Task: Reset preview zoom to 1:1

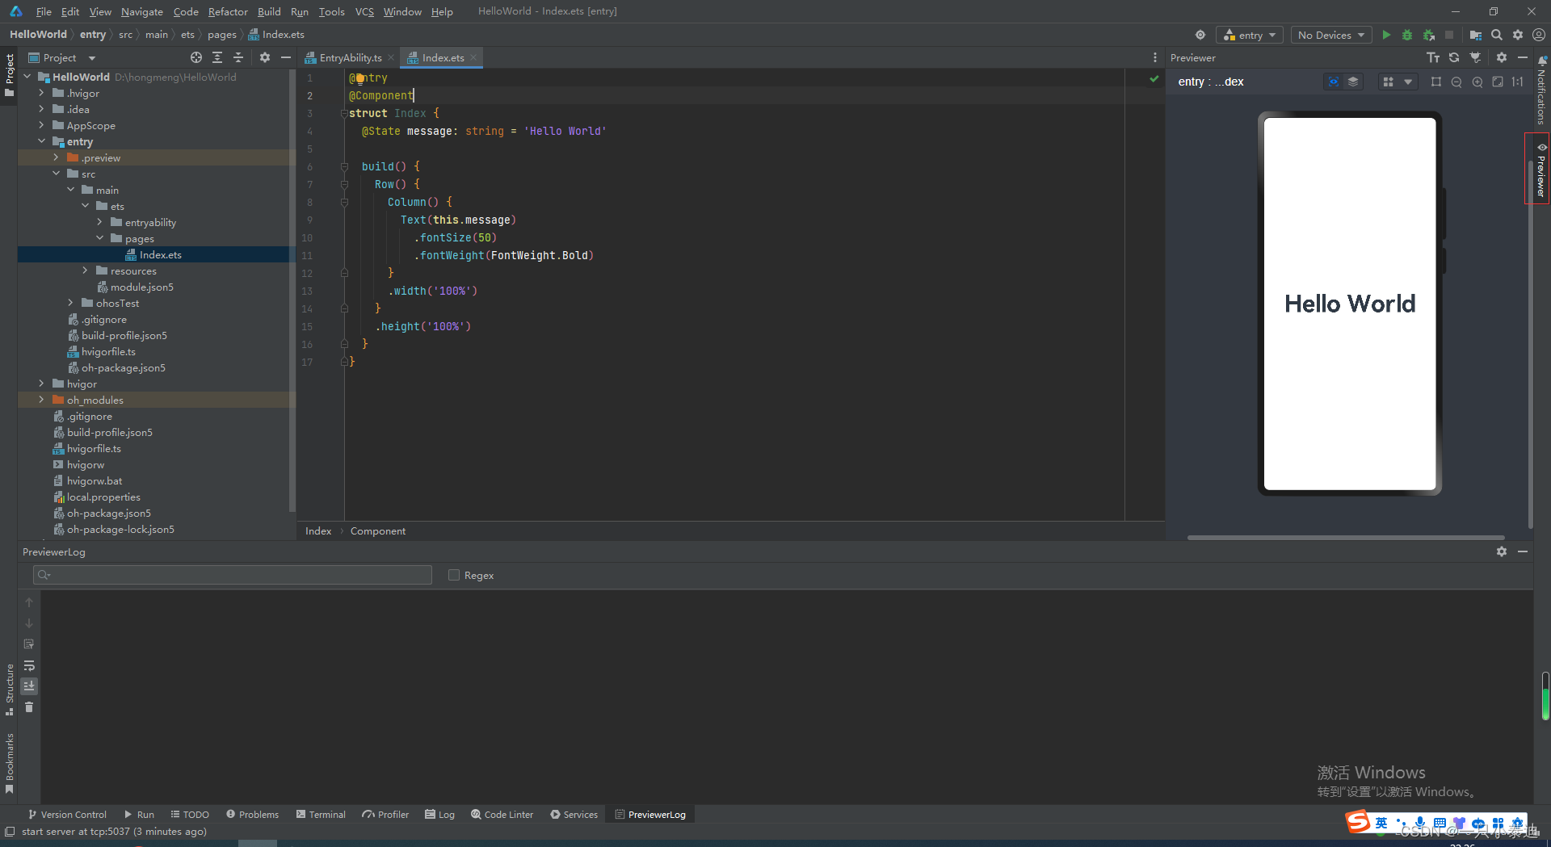Action: [x=1518, y=82]
